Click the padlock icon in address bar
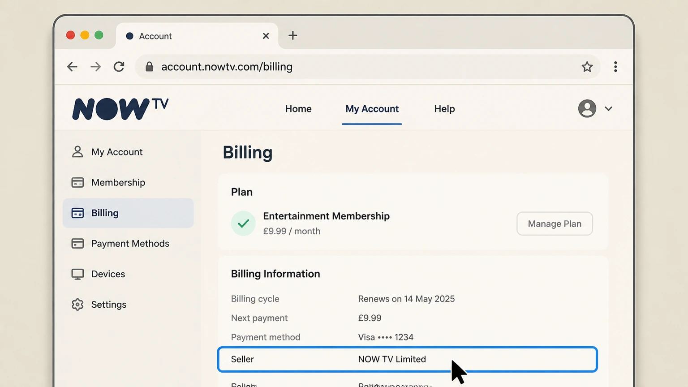Image resolution: width=688 pixels, height=387 pixels. tap(150, 67)
